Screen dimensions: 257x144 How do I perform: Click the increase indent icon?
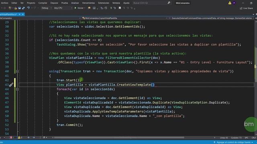click(x=106, y=8)
